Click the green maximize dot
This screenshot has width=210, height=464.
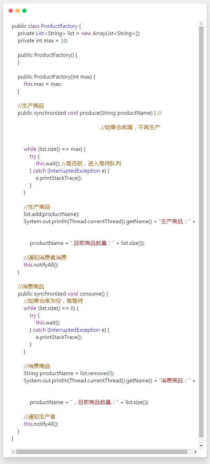click(24, 11)
